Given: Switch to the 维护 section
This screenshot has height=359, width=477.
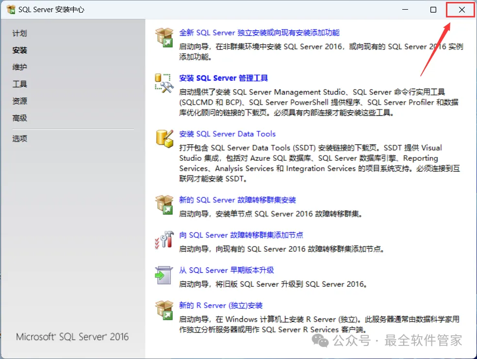Looking at the screenshot, I should tap(20, 67).
